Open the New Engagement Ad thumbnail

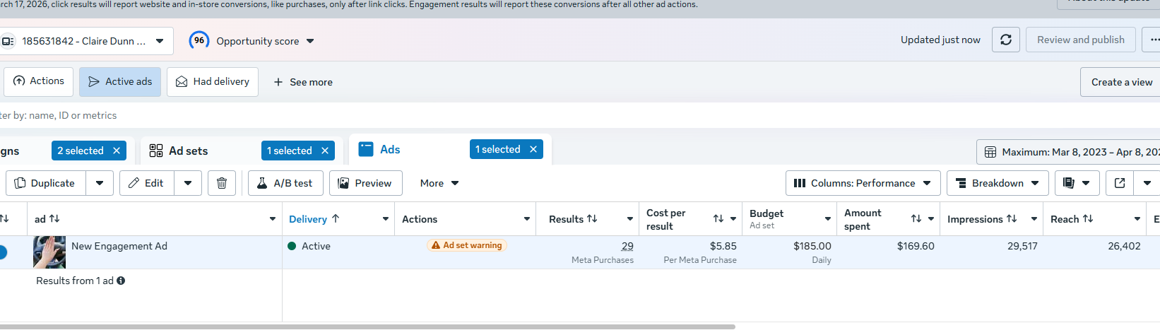pyautogui.click(x=49, y=252)
